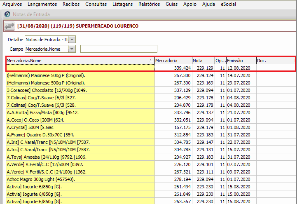Click Mercadoria value 278.194
Viewport: 297px width, 204px height.
pyautogui.click(x=182, y=179)
